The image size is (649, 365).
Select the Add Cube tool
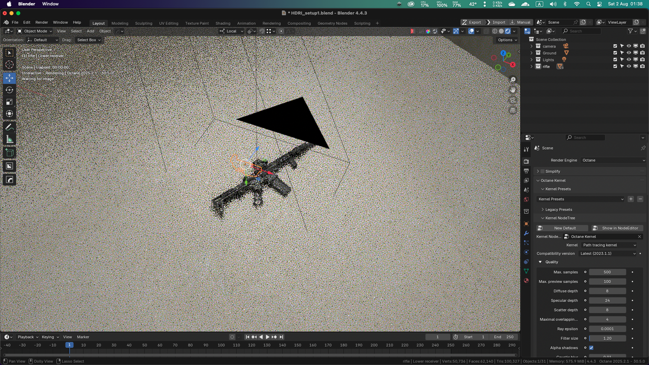click(x=10, y=153)
